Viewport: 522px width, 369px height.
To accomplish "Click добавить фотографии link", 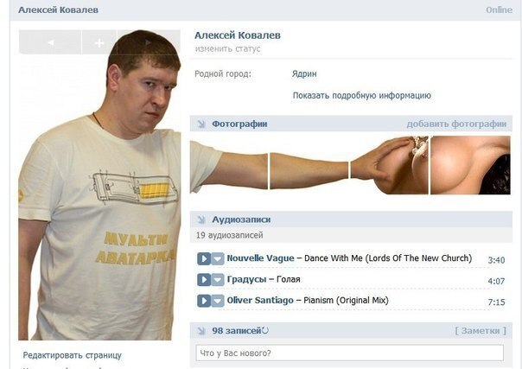I will 456,124.
